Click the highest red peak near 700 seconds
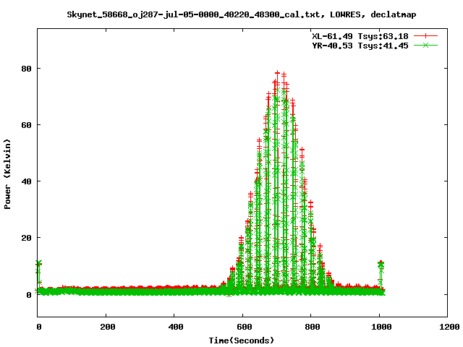This screenshot has height=347, width=463. (x=277, y=72)
